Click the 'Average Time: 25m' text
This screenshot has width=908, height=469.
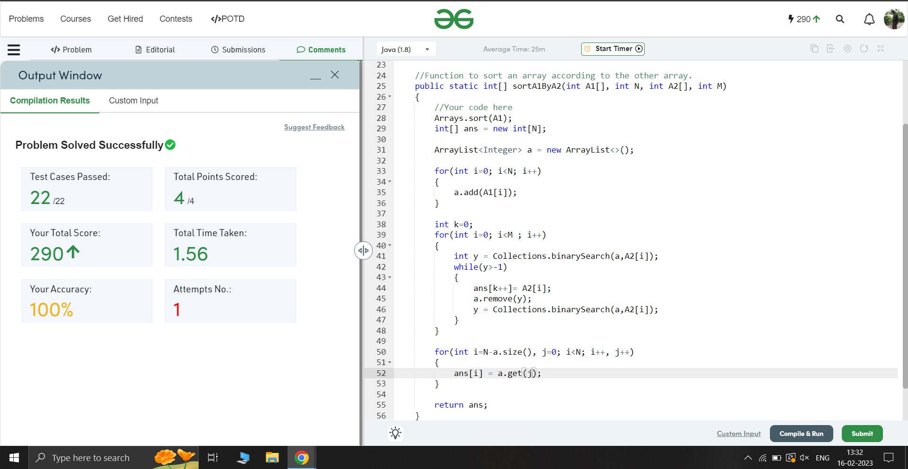(514, 49)
